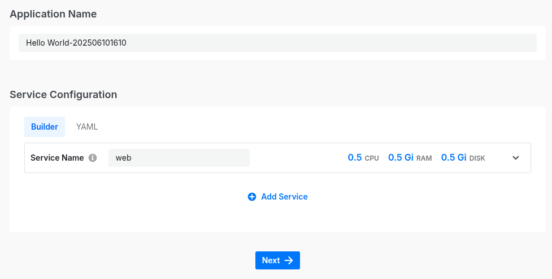Click the plus circle icon for Add Service
This screenshot has height=279, width=552.
tap(252, 197)
